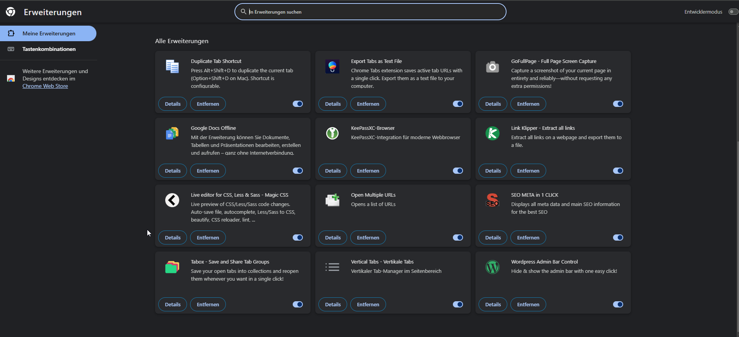The image size is (739, 337).
Task: Select Meine Erweiterungen in the sidebar
Action: (x=49, y=33)
